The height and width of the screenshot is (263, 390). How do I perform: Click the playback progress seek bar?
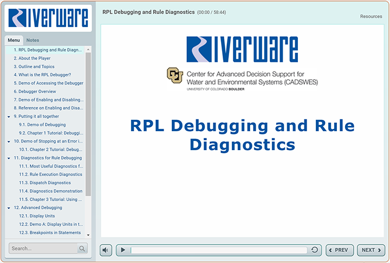[x=219, y=250]
